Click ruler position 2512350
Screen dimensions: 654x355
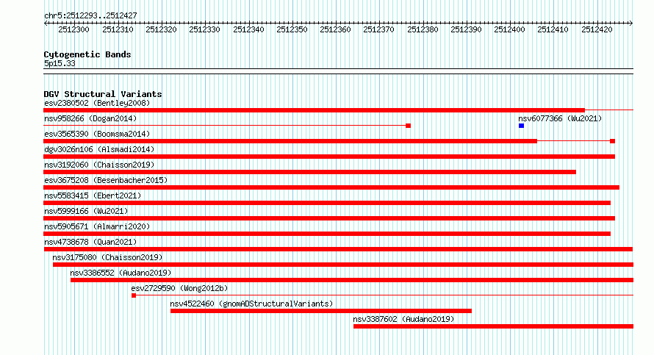(x=292, y=29)
